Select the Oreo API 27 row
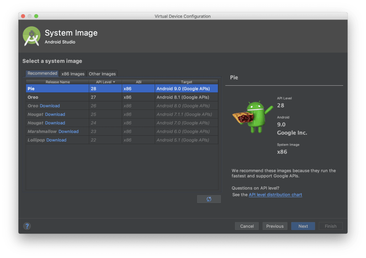The image size is (366, 258). click(x=122, y=97)
